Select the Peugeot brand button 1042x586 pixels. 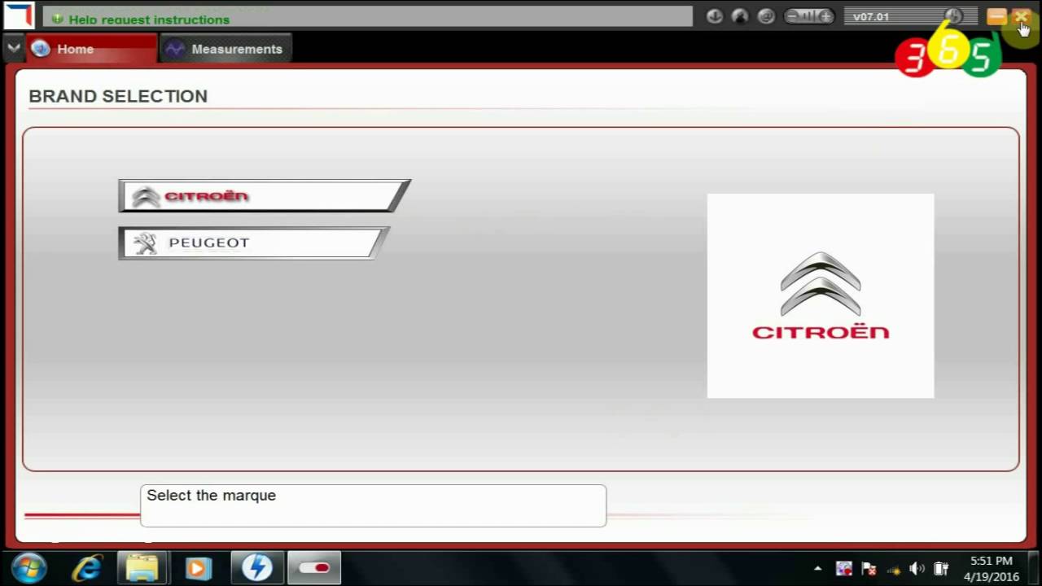253,243
